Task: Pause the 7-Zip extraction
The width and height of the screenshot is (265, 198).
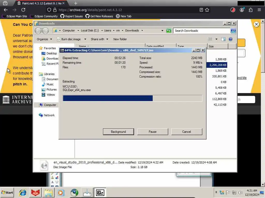Action: click(152, 132)
